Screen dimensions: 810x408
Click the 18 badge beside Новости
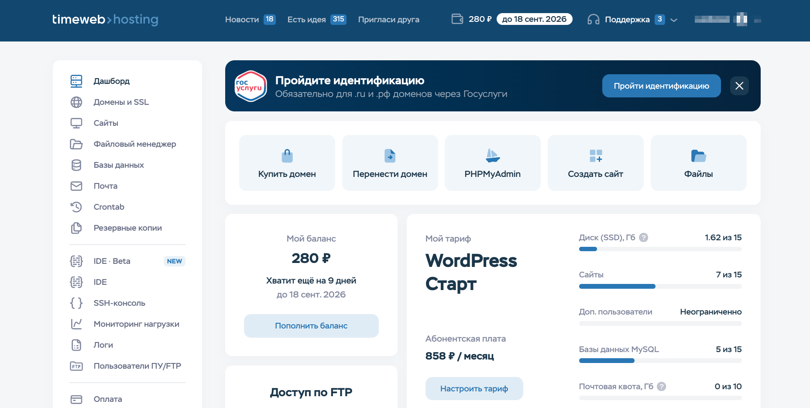[270, 19]
